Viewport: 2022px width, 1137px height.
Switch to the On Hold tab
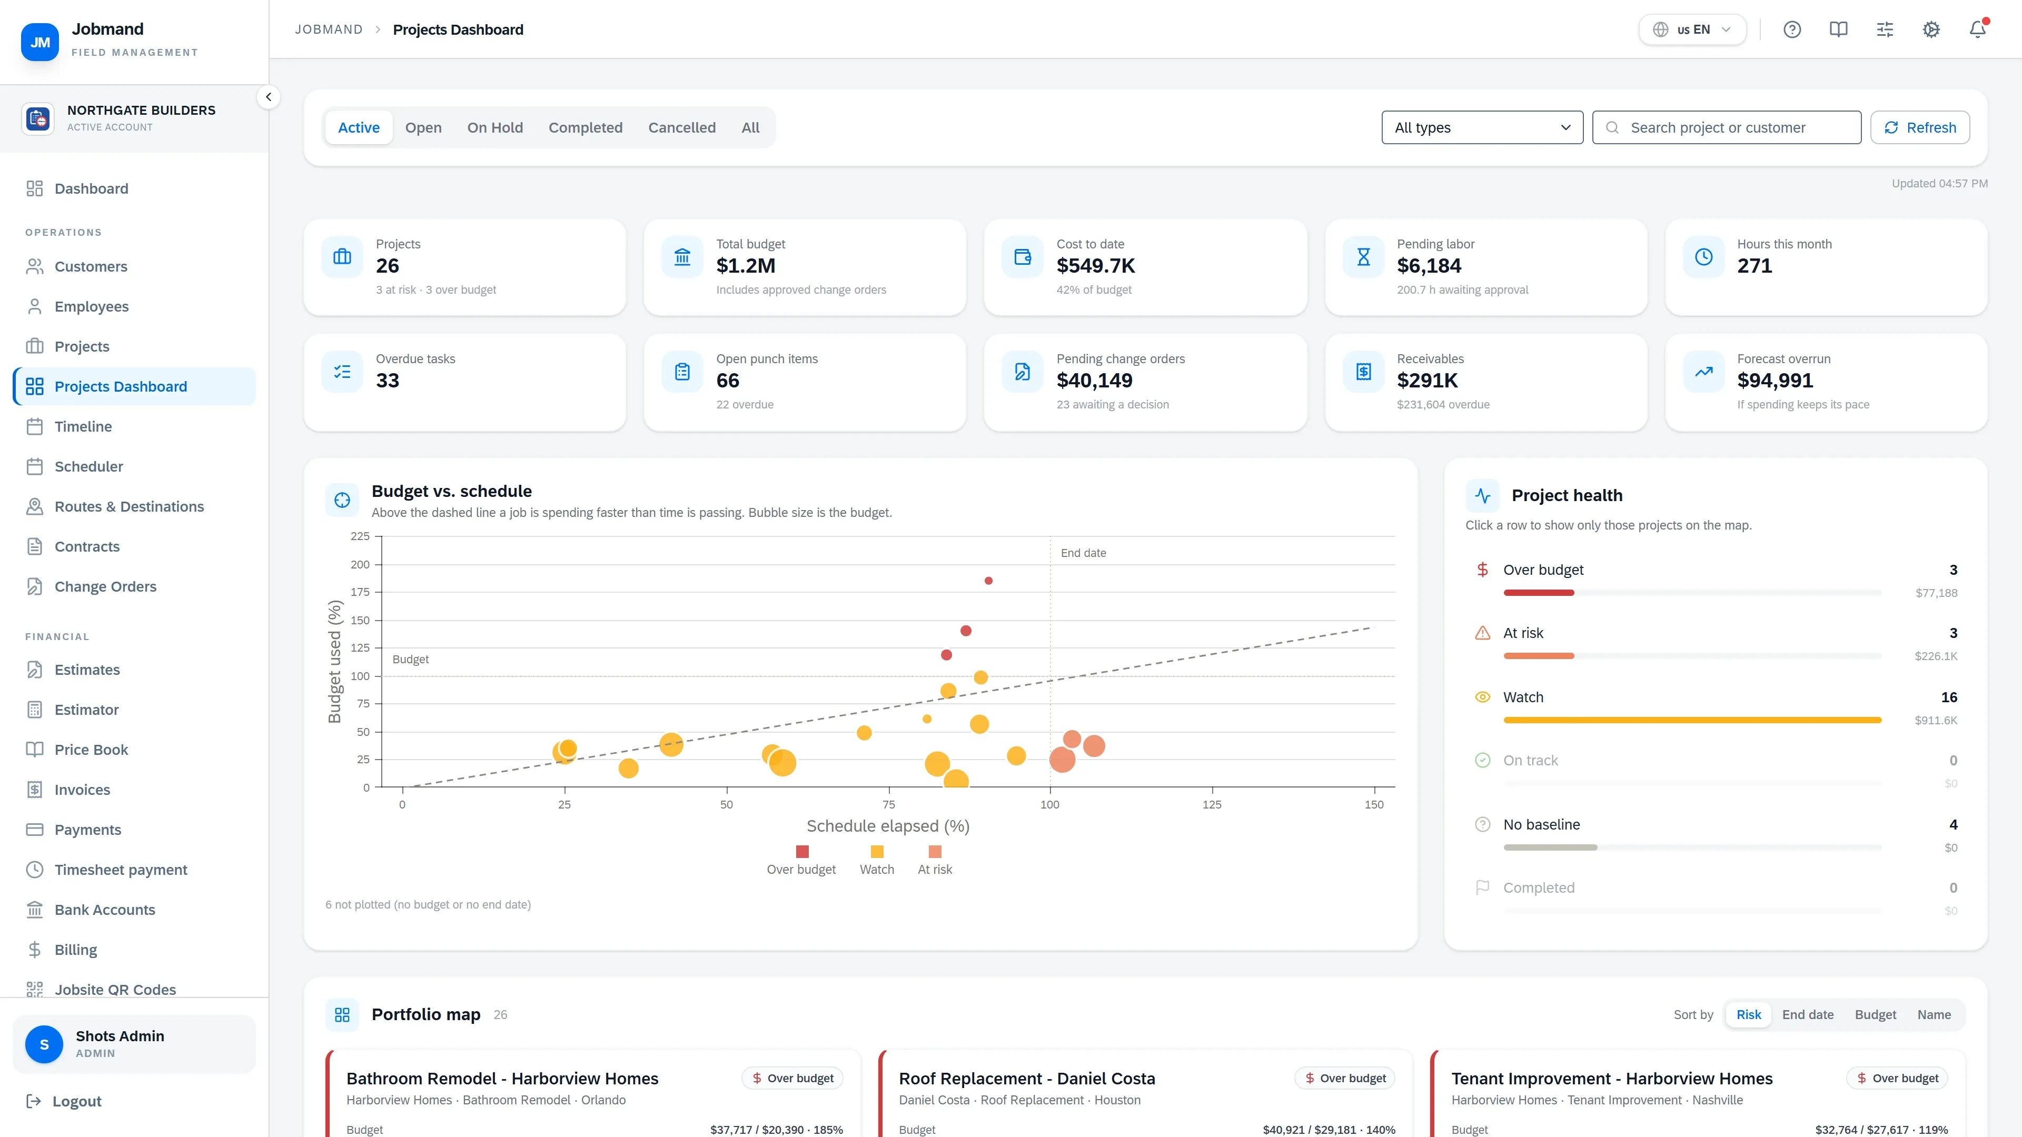pyautogui.click(x=494, y=127)
